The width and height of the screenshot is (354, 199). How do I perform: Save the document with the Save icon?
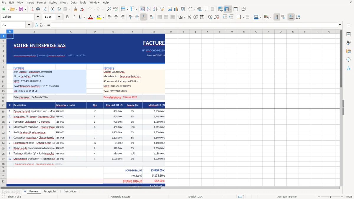point(21,9)
